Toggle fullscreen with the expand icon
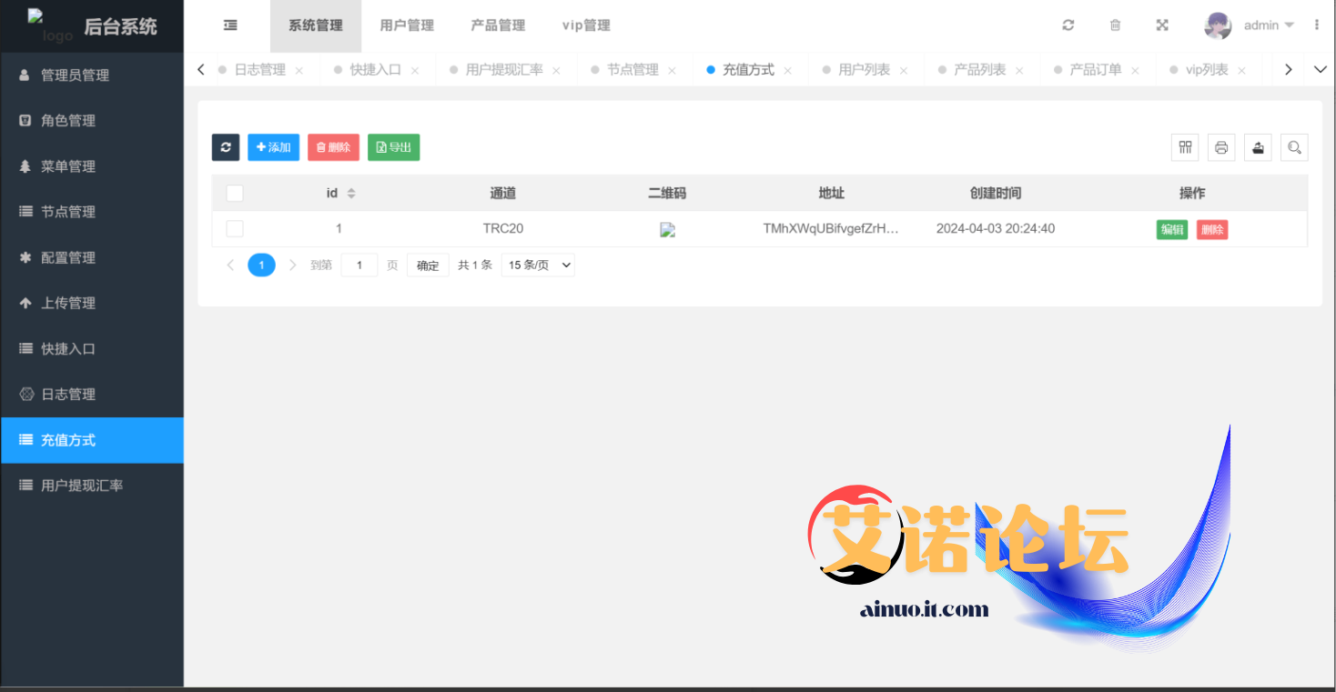The width and height of the screenshot is (1336, 692). coord(1162,25)
